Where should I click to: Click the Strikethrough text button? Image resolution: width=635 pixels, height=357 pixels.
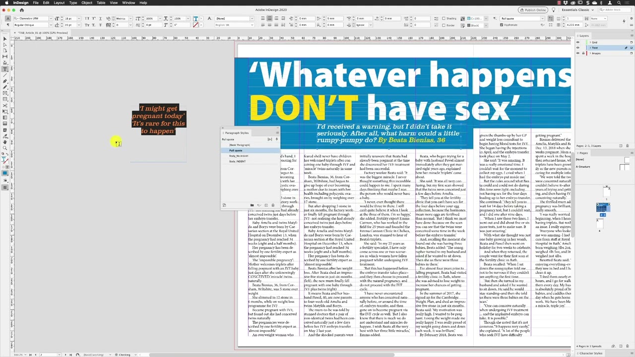100,25
